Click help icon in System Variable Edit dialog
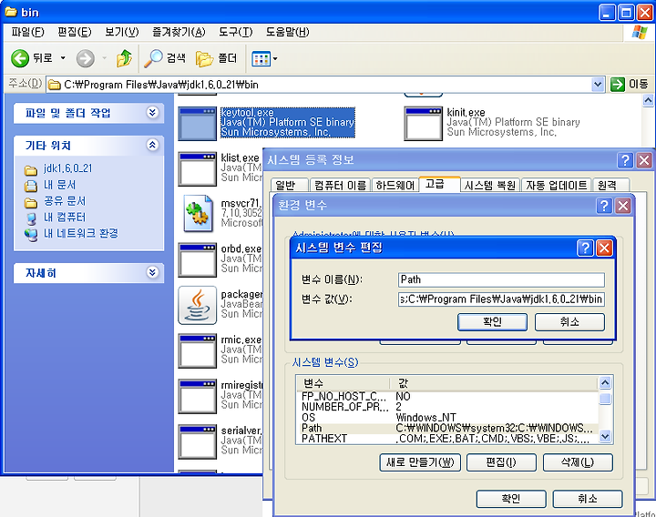 (585, 248)
